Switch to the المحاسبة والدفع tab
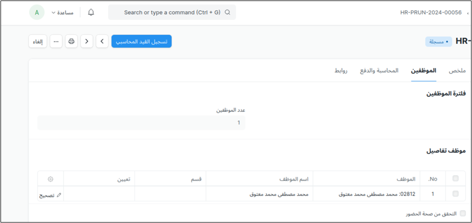 (x=379, y=71)
